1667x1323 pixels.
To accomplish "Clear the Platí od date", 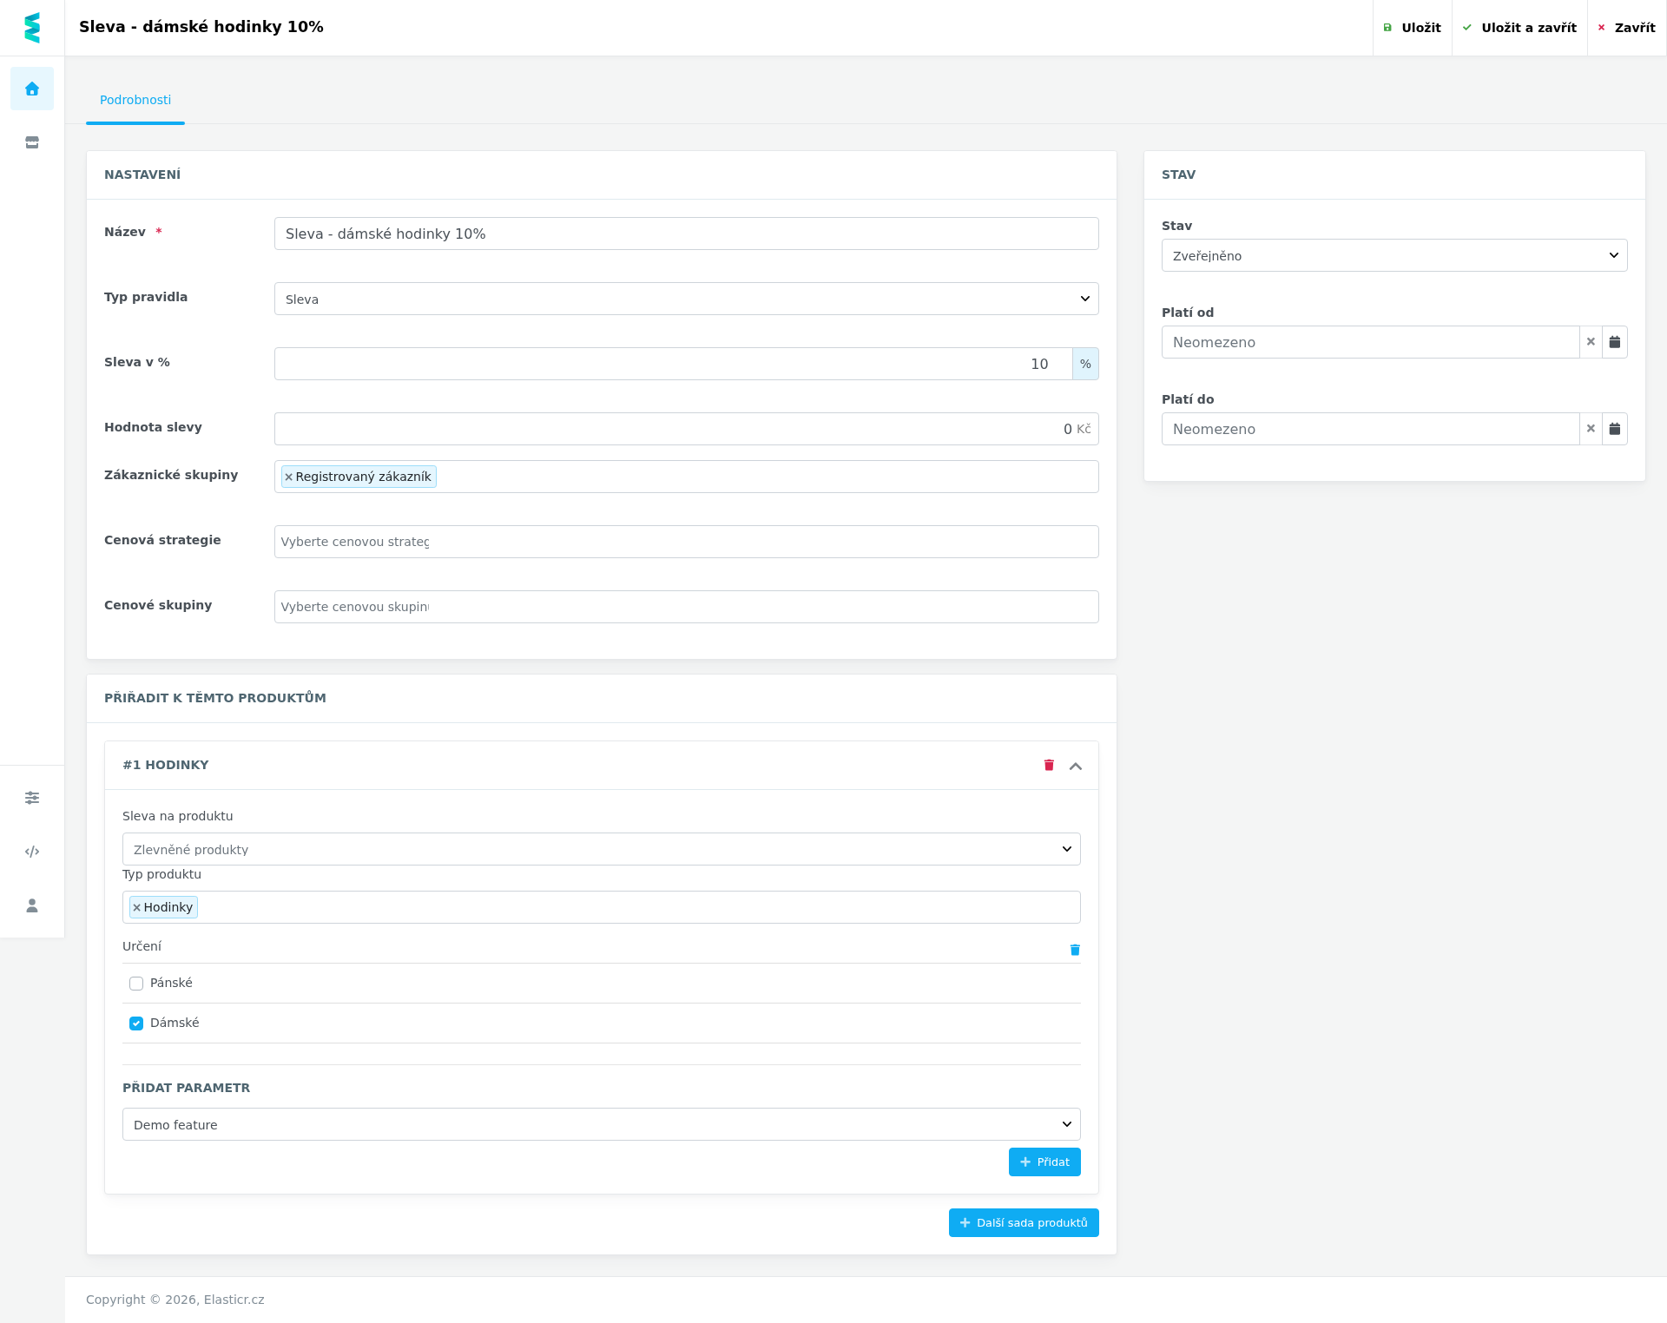I will (1591, 342).
